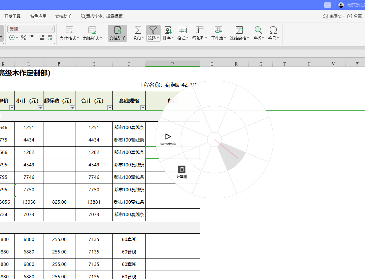Open the 条件格式 conditional formatting tool
365x279 pixels.
pyautogui.click(x=69, y=33)
